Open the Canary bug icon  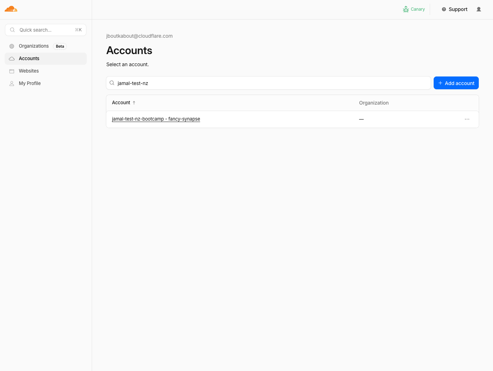click(406, 9)
